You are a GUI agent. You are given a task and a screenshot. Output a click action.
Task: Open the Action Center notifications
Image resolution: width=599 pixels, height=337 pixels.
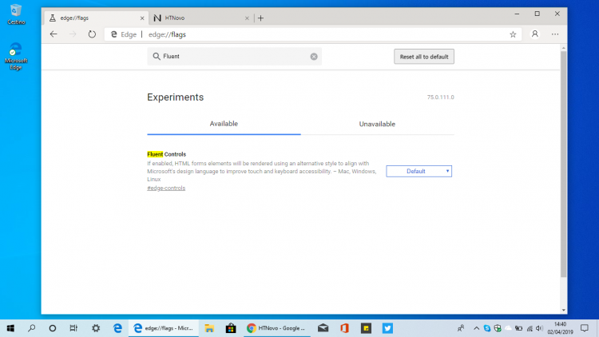click(x=585, y=328)
